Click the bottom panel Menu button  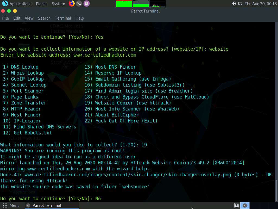point(11,205)
